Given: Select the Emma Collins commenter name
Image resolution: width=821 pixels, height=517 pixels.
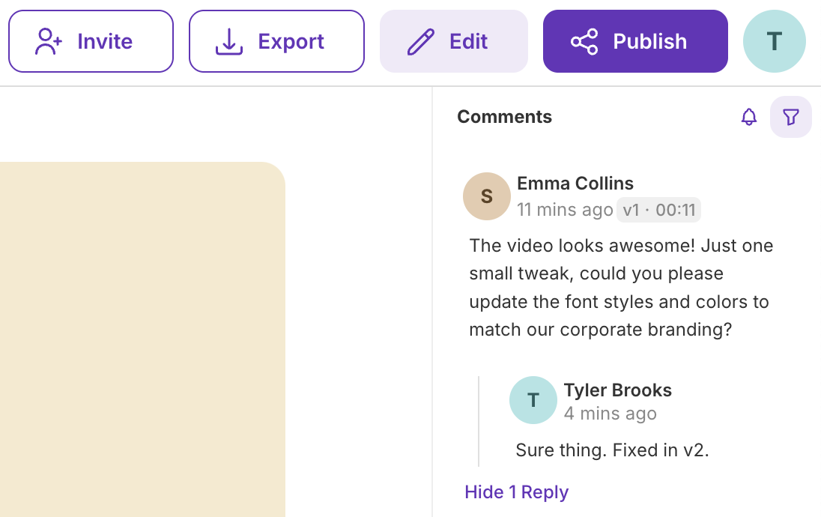Looking at the screenshot, I should tap(575, 184).
